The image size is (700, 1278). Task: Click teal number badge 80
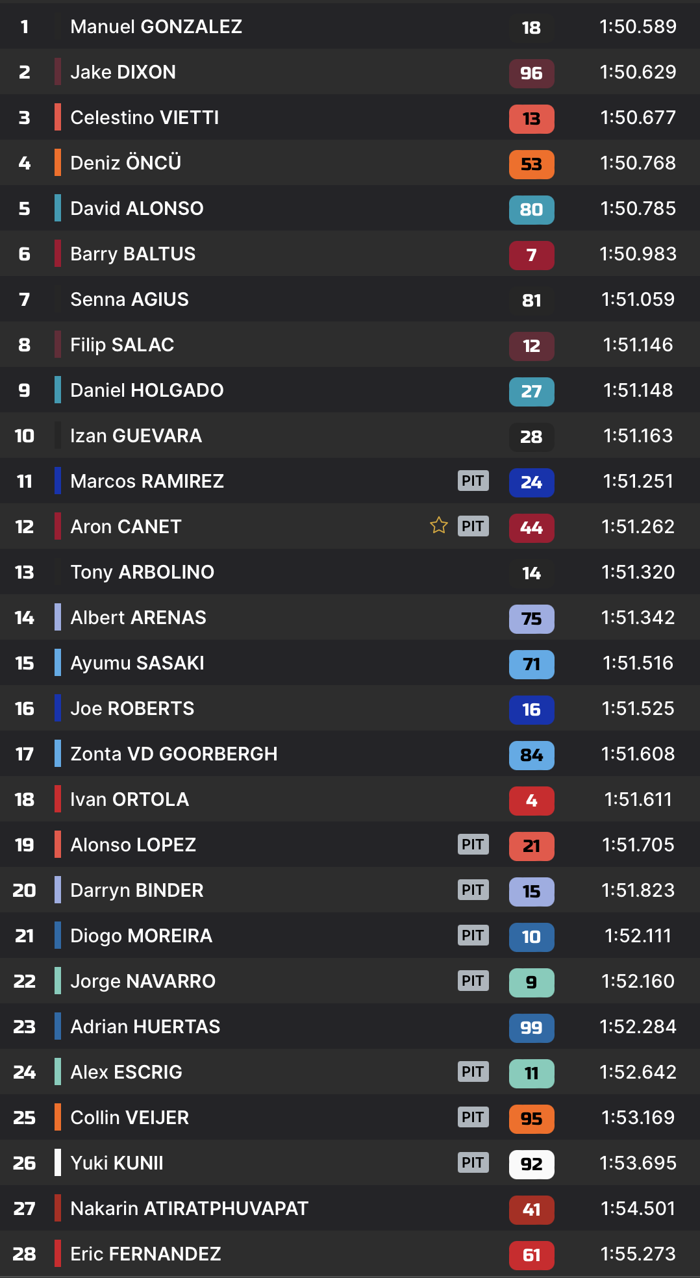tap(531, 209)
